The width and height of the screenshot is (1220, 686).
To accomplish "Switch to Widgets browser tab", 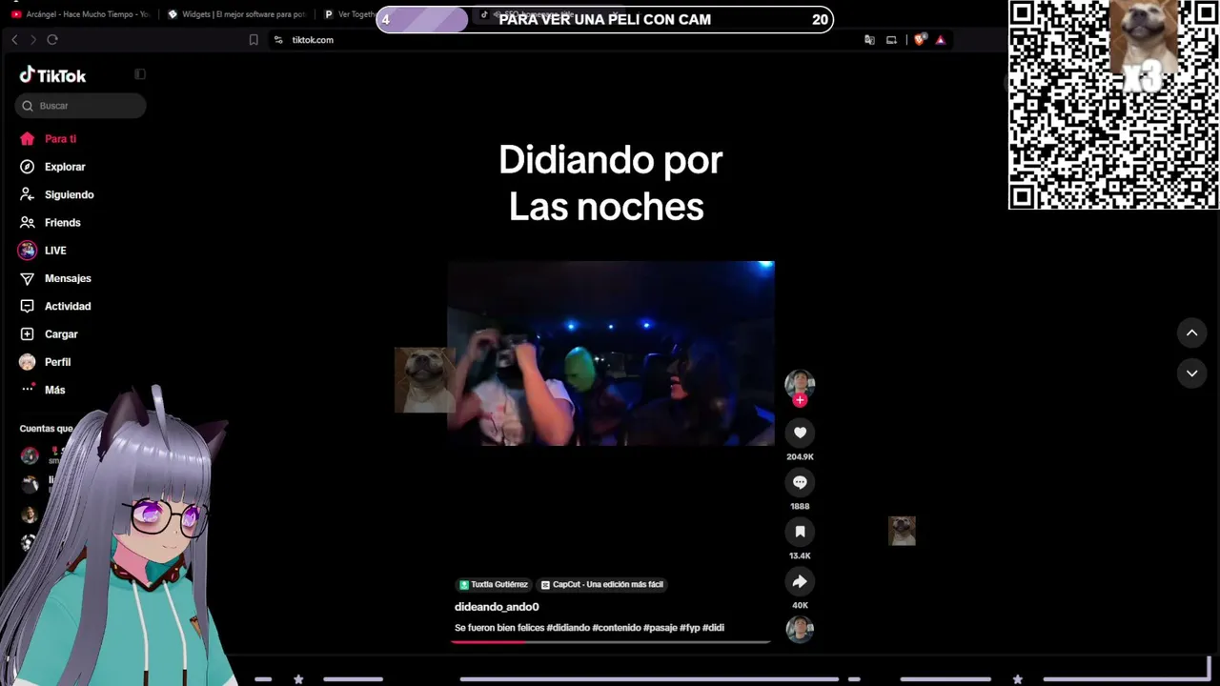I will point(236,14).
